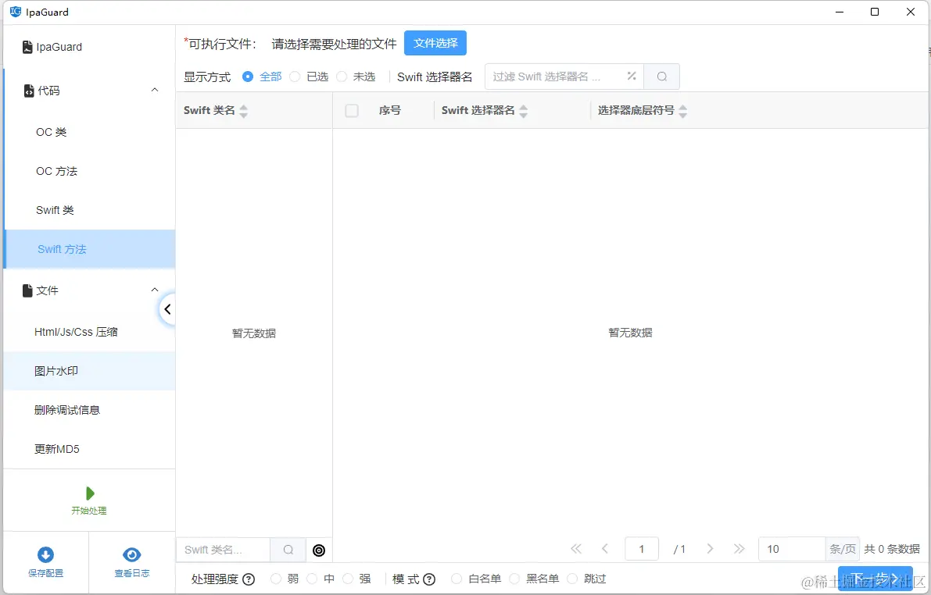This screenshot has height=595, width=931.
Task: Choose the 白名单 mode radio option
Action: (456, 579)
